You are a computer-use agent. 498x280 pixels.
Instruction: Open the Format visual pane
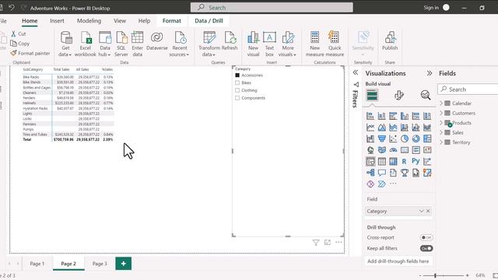pos(399,95)
